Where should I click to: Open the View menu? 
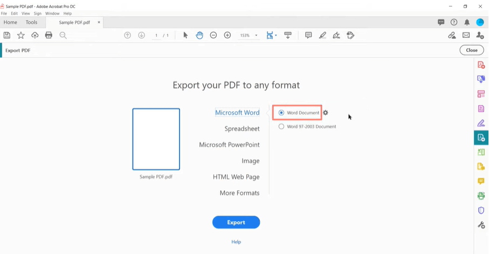25,13
